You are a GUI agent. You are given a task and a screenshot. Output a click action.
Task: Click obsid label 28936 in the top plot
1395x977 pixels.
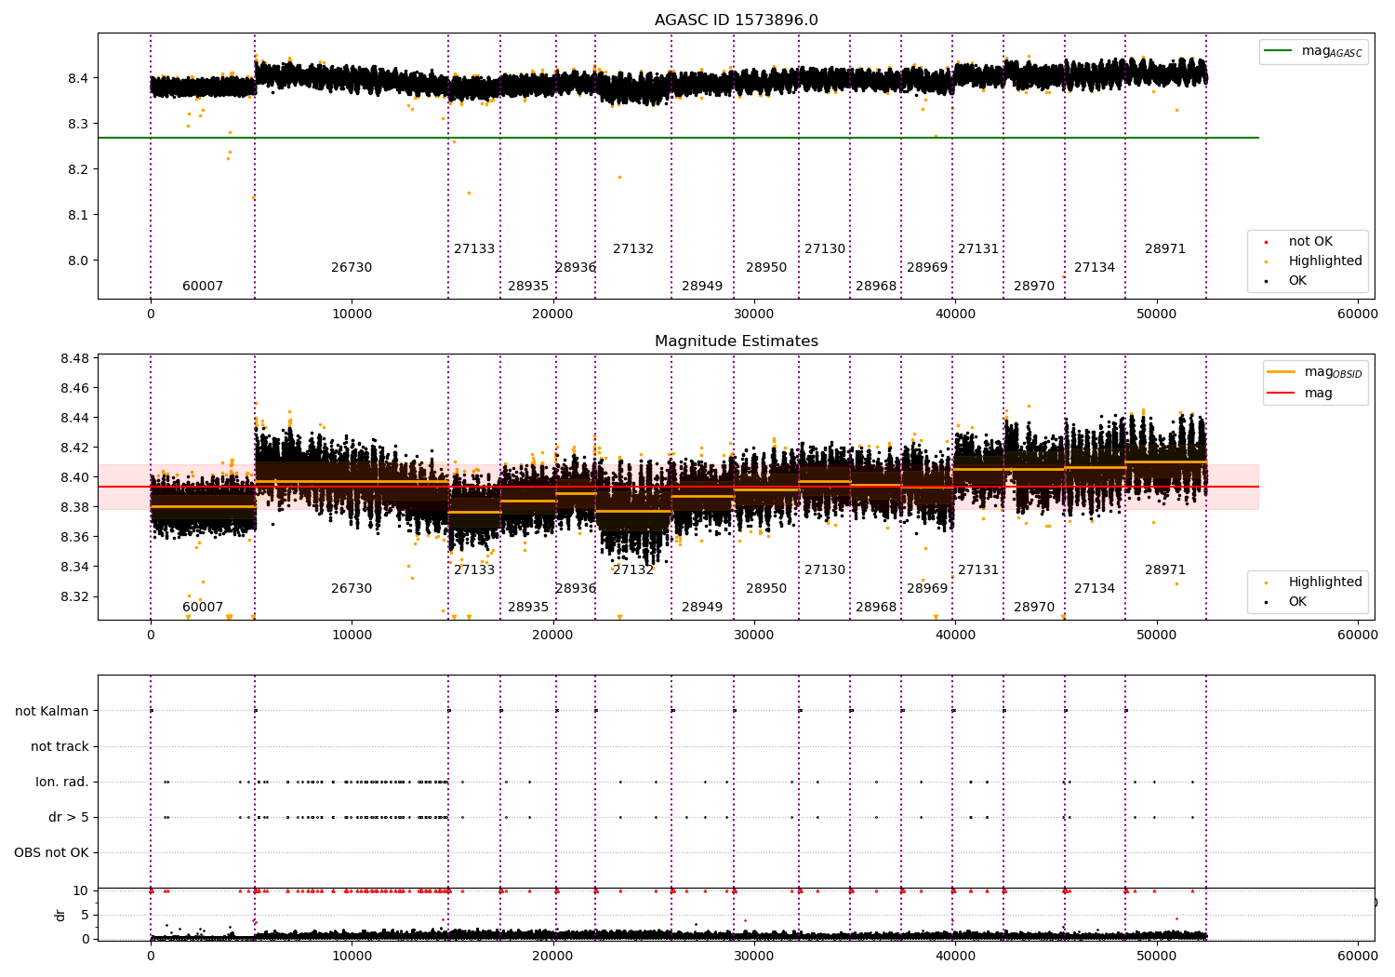(576, 268)
